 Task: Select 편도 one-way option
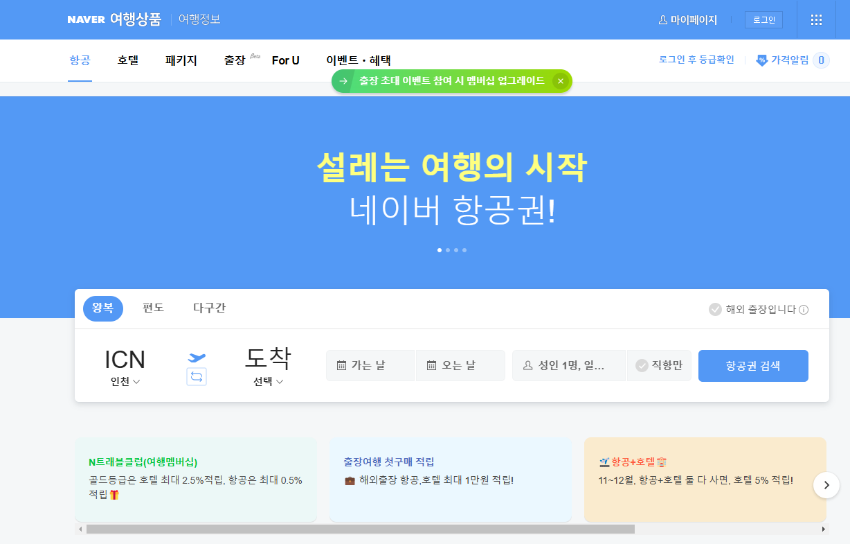[153, 308]
